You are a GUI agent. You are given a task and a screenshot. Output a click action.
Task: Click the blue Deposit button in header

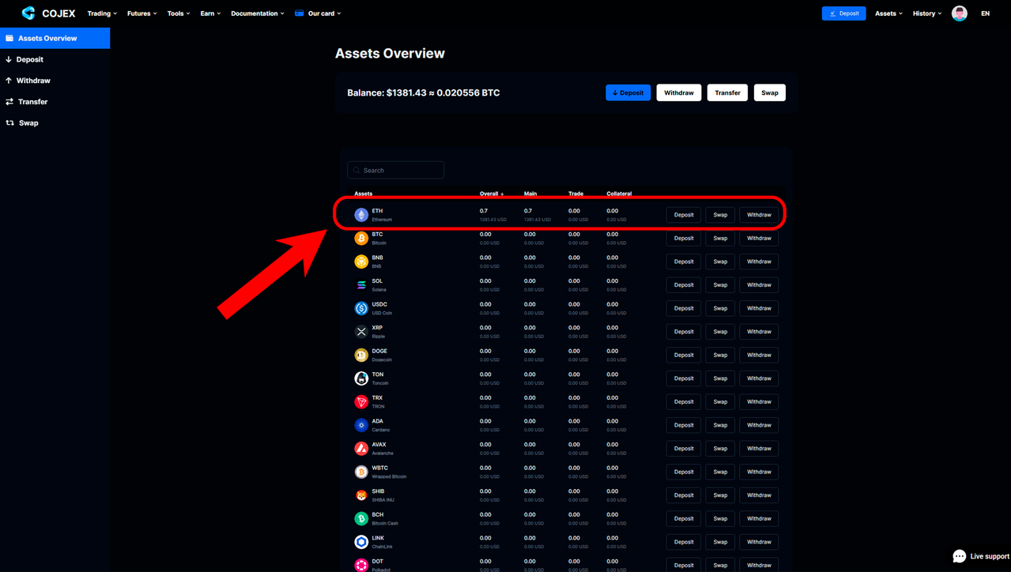tap(843, 13)
